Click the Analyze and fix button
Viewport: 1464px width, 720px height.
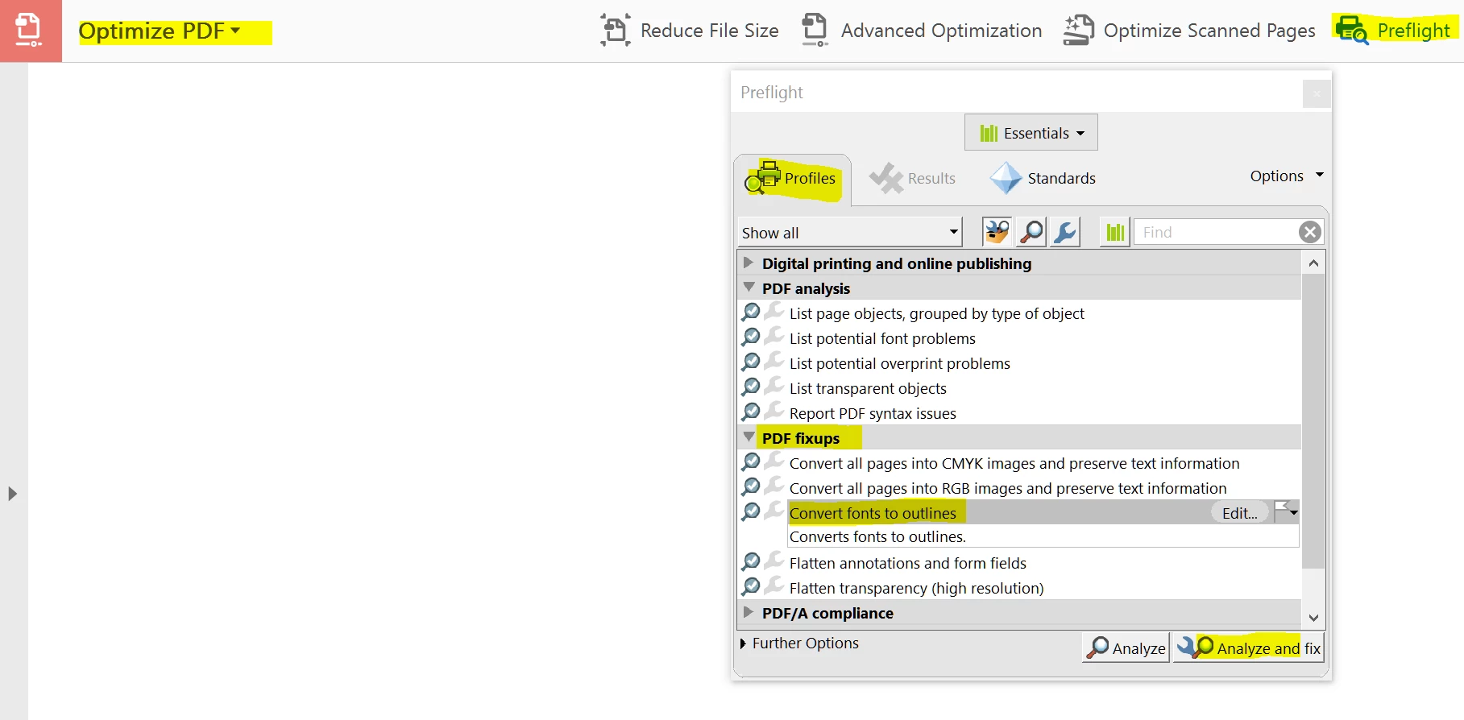click(1248, 648)
